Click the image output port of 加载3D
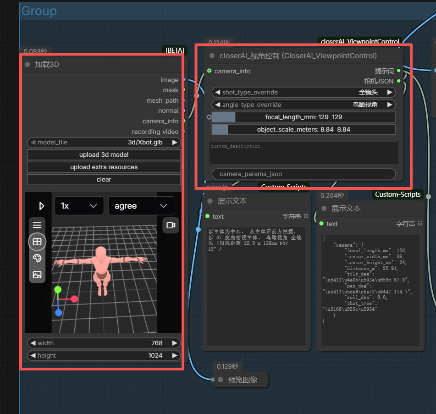The image size is (436, 414). [183, 80]
